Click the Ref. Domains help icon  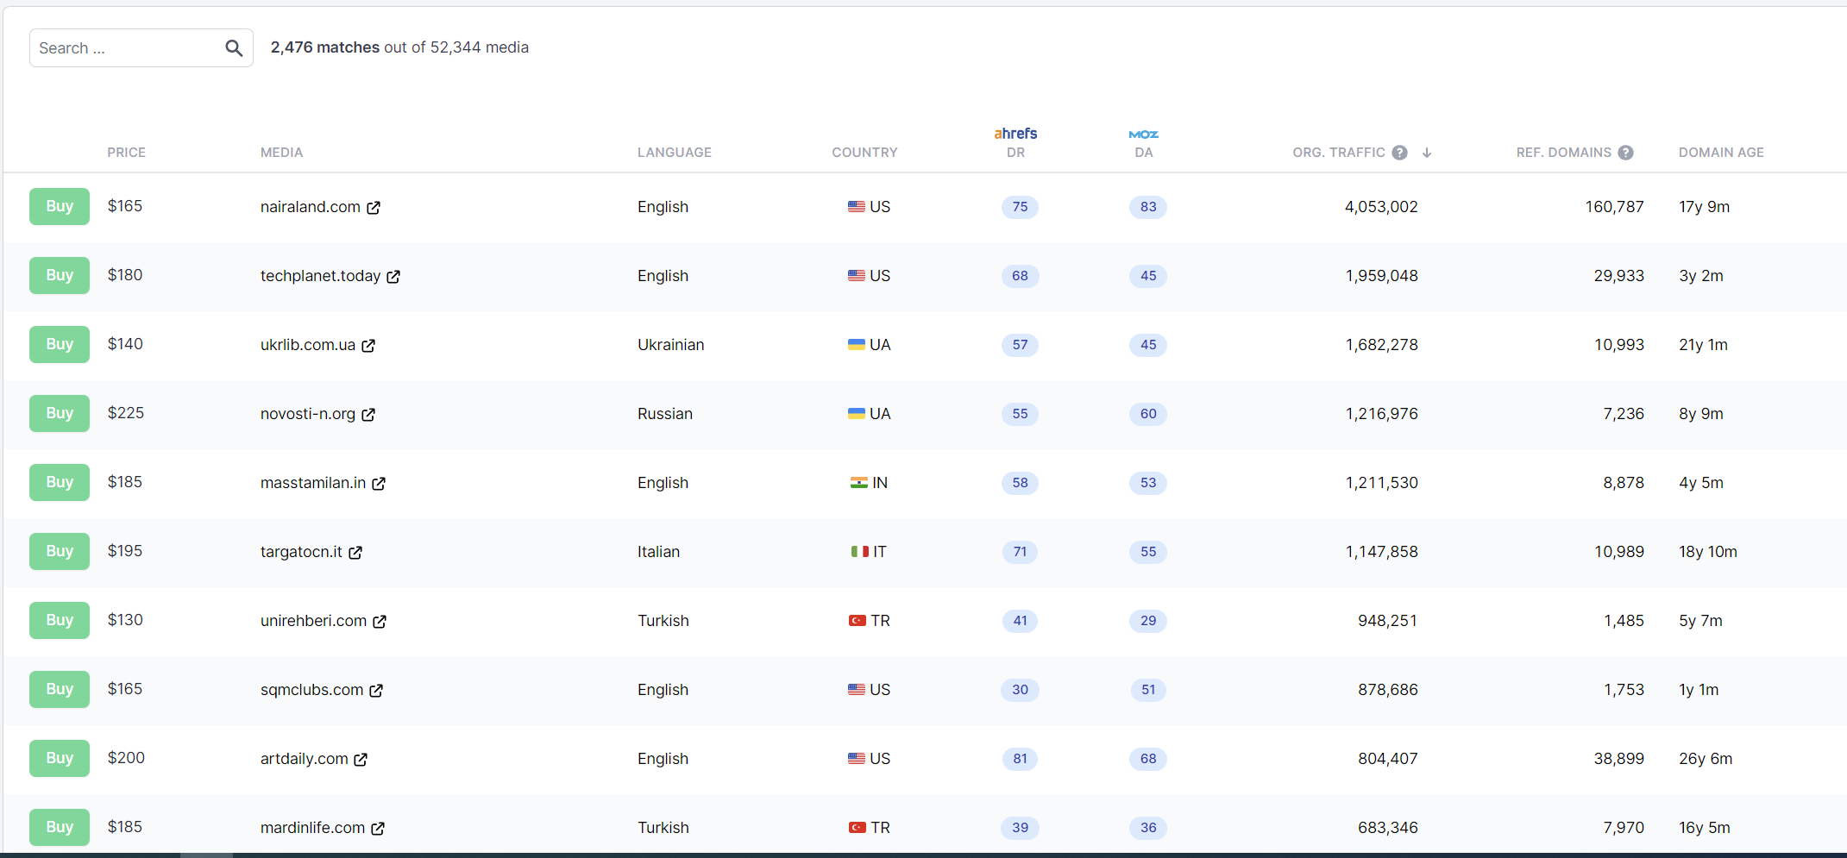pyautogui.click(x=1626, y=153)
